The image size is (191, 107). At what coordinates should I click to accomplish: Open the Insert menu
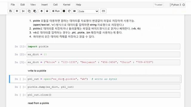(44, 5)
